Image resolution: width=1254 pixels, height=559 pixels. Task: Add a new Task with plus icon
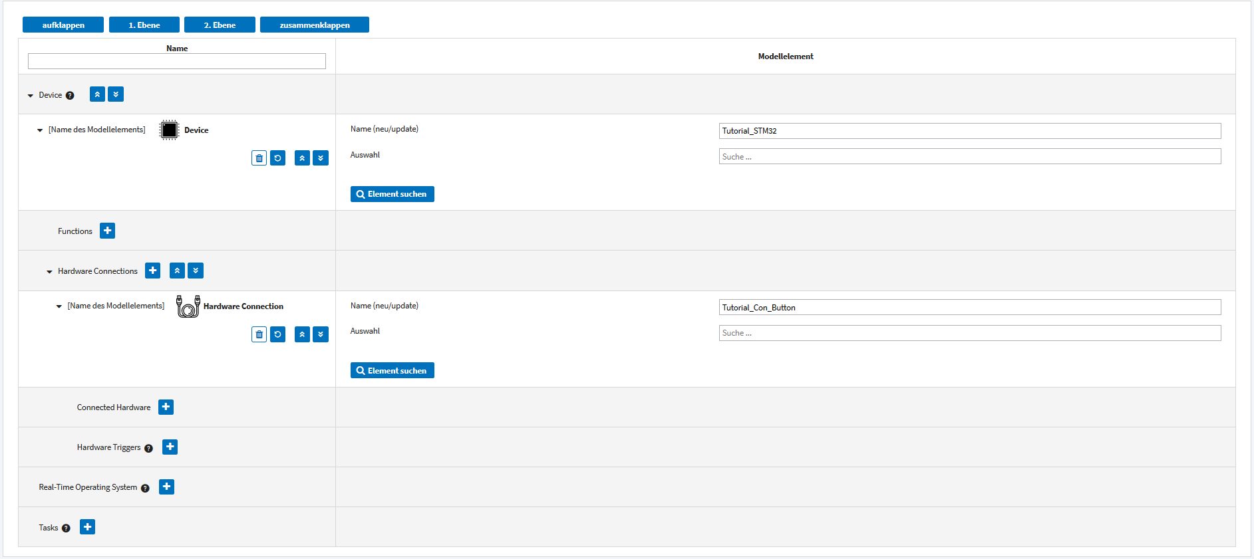87,527
